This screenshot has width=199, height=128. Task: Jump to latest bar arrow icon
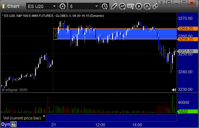pyautogui.click(x=174, y=90)
